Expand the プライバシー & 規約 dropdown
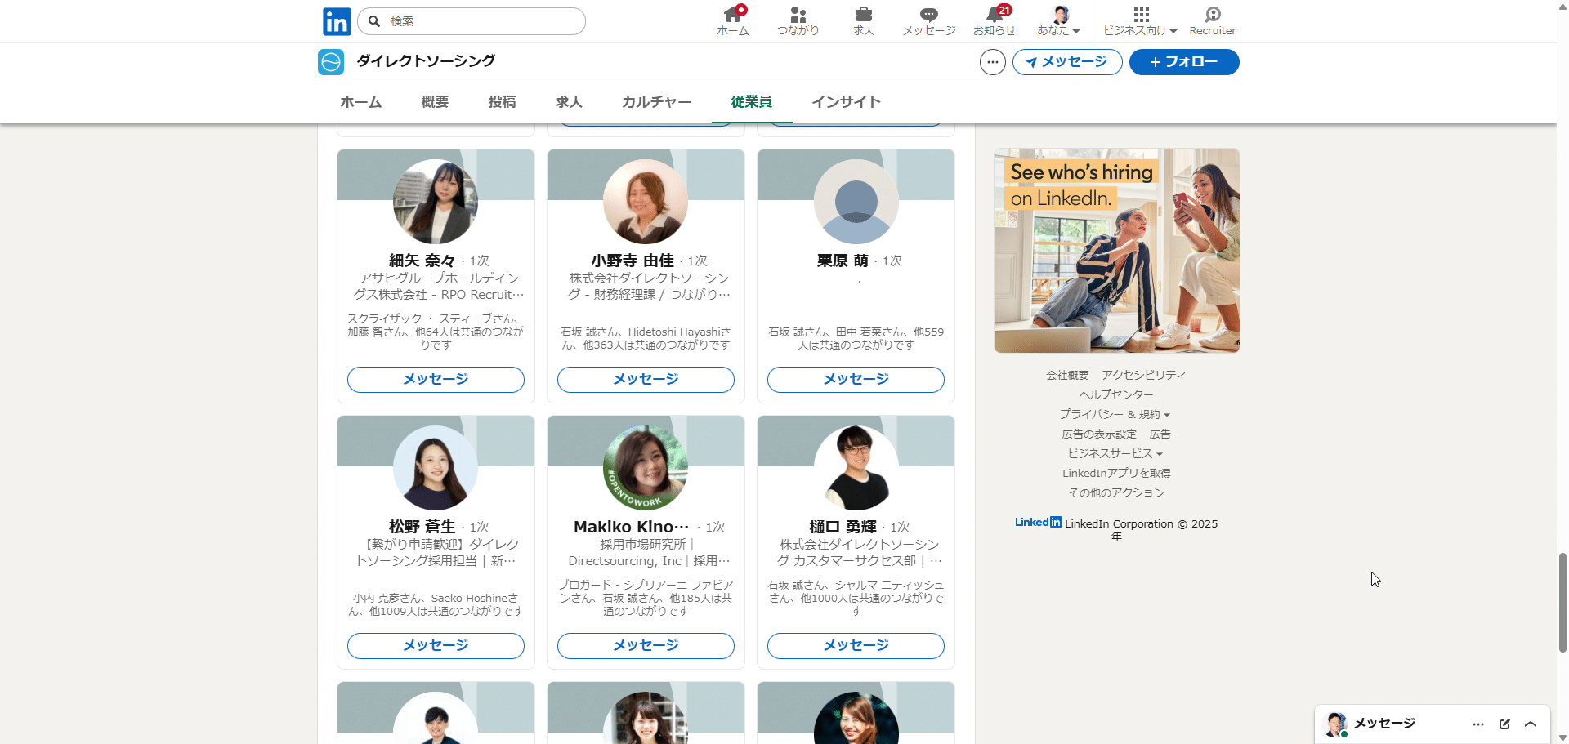The image size is (1569, 744). [1115, 414]
